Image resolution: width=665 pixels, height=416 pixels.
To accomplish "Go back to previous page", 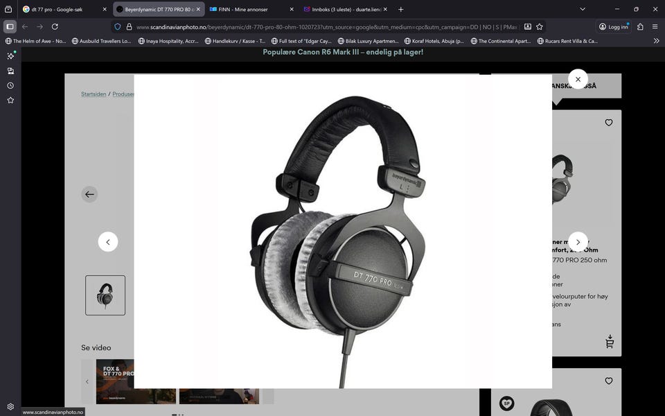I will coord(25,27).
